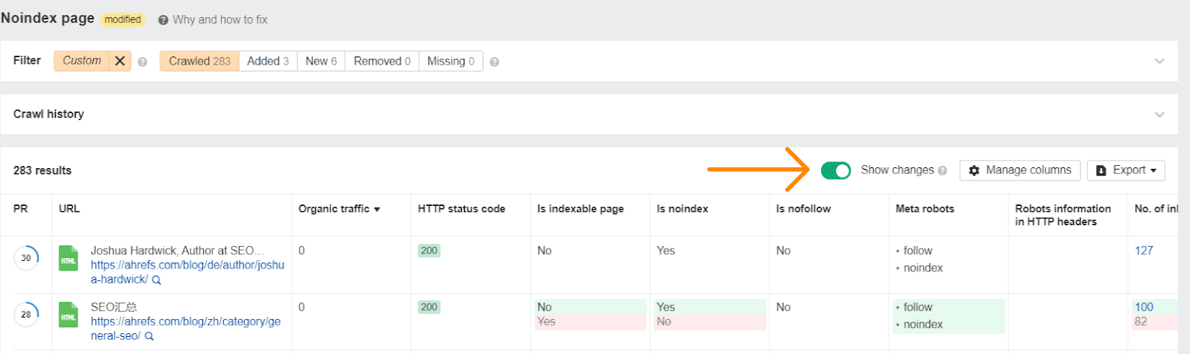The height and width of the screenshot is (354, 1190).
Task: Click the help icon after the Missing tab
Action: click(x=495, y=62)
